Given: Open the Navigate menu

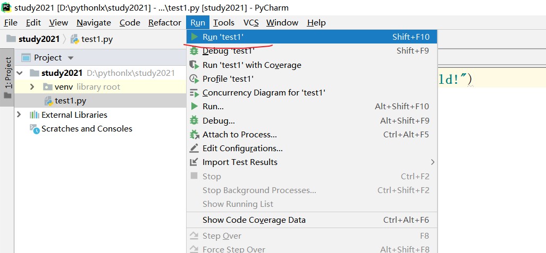Looking at the screenshot, I should pyautogui.click(x=94, y=23).
